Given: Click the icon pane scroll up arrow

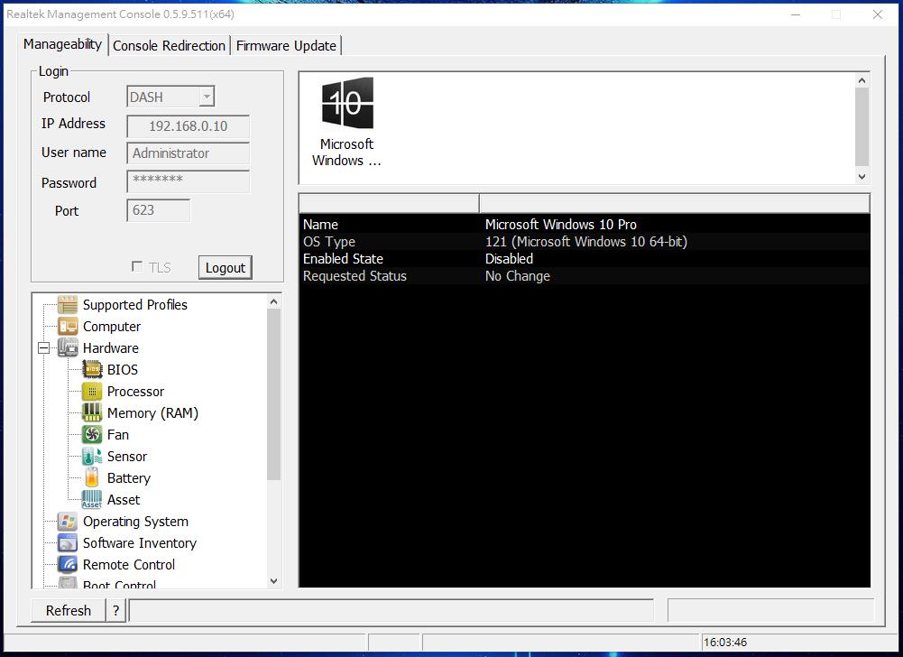Looking at the screenshot, I should click(x=862, y=80).
